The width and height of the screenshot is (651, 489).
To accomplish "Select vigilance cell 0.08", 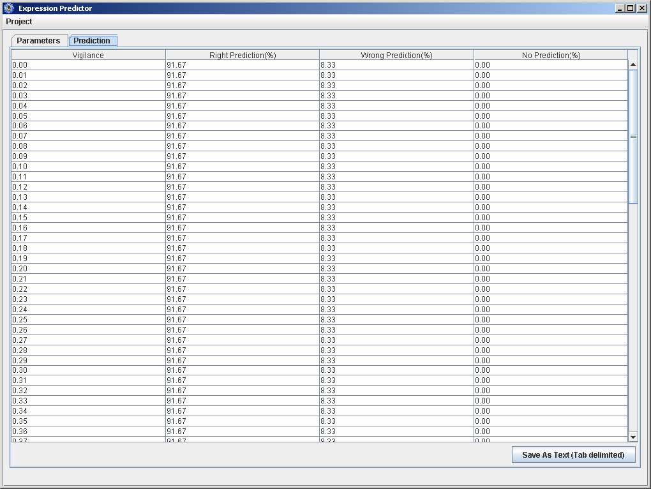I will pyautogui.click(x=88, y=146).
